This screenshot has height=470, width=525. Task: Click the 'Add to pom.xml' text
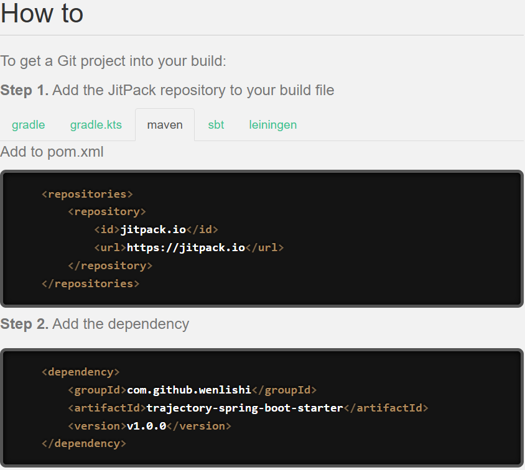52,152
